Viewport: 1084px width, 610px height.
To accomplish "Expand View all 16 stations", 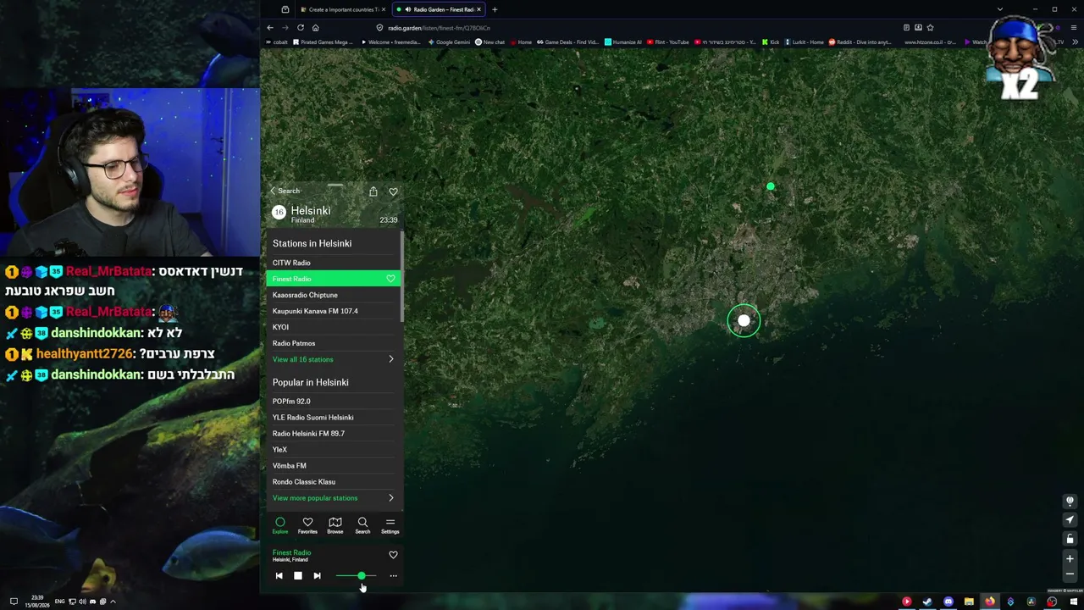I will (334, 359).
